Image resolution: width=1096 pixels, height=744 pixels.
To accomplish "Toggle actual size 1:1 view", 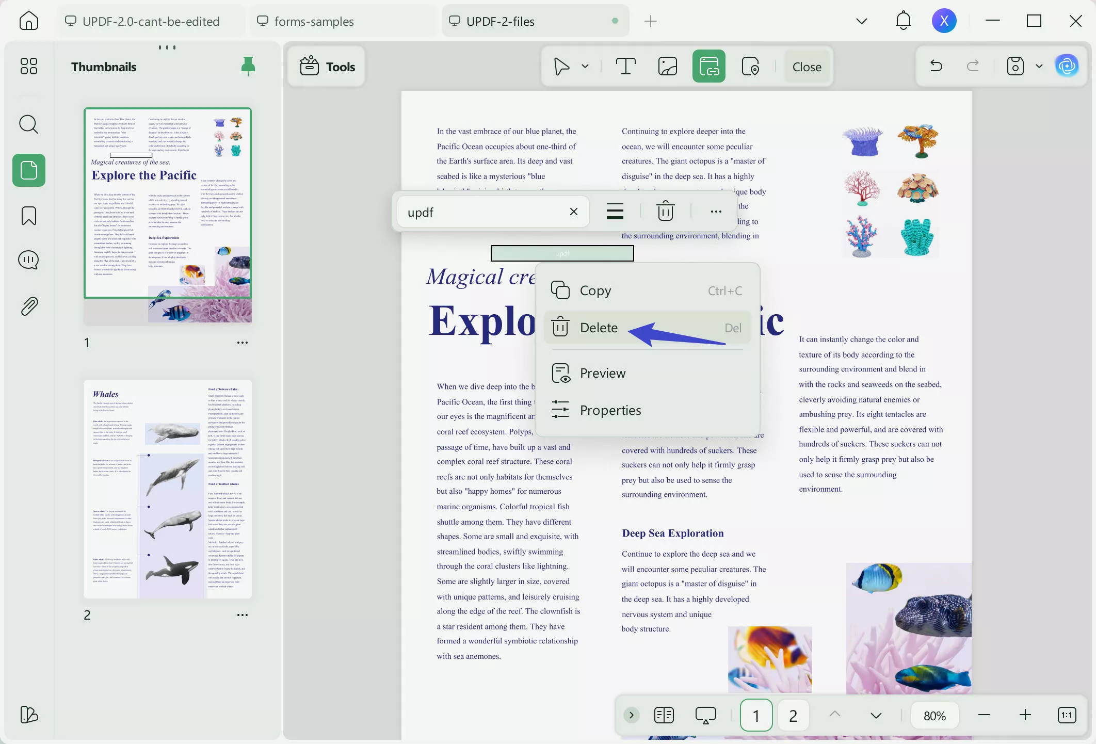I will click(x=1067, y=715).
